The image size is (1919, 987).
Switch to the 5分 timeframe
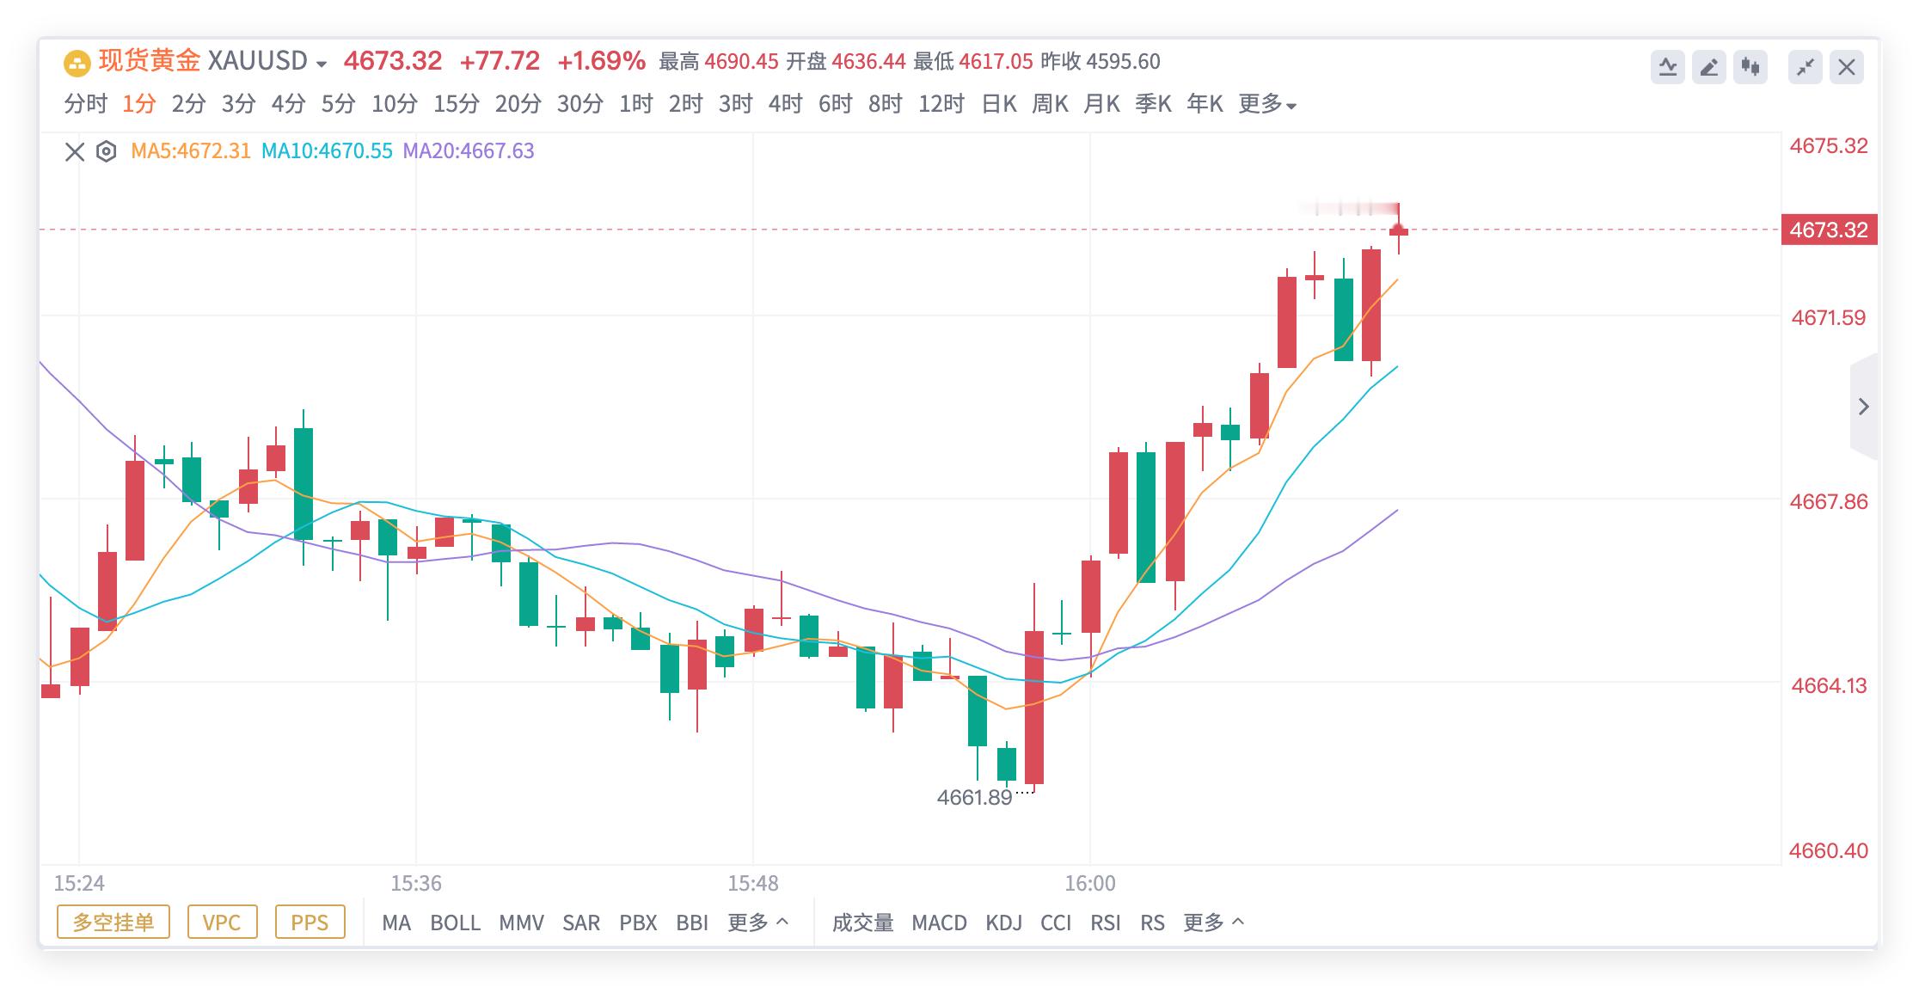[338, 105]
